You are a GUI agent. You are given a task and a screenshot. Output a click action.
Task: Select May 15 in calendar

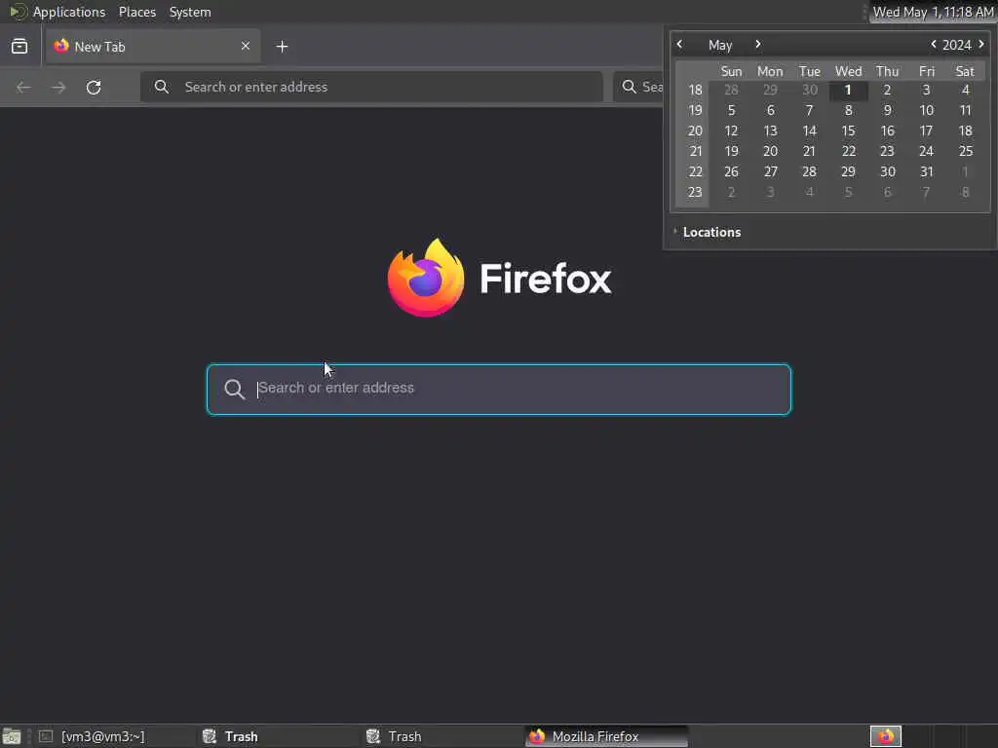tap(848, 131)
